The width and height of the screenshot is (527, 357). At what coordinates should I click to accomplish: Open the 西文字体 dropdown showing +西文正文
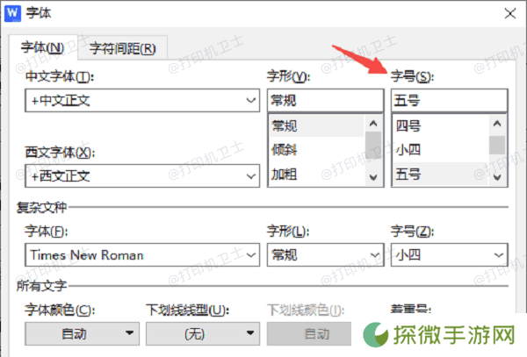click(x=142, y=175)
